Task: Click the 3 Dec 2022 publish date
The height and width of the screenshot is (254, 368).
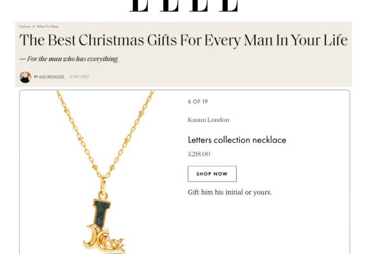Action: 79,77
